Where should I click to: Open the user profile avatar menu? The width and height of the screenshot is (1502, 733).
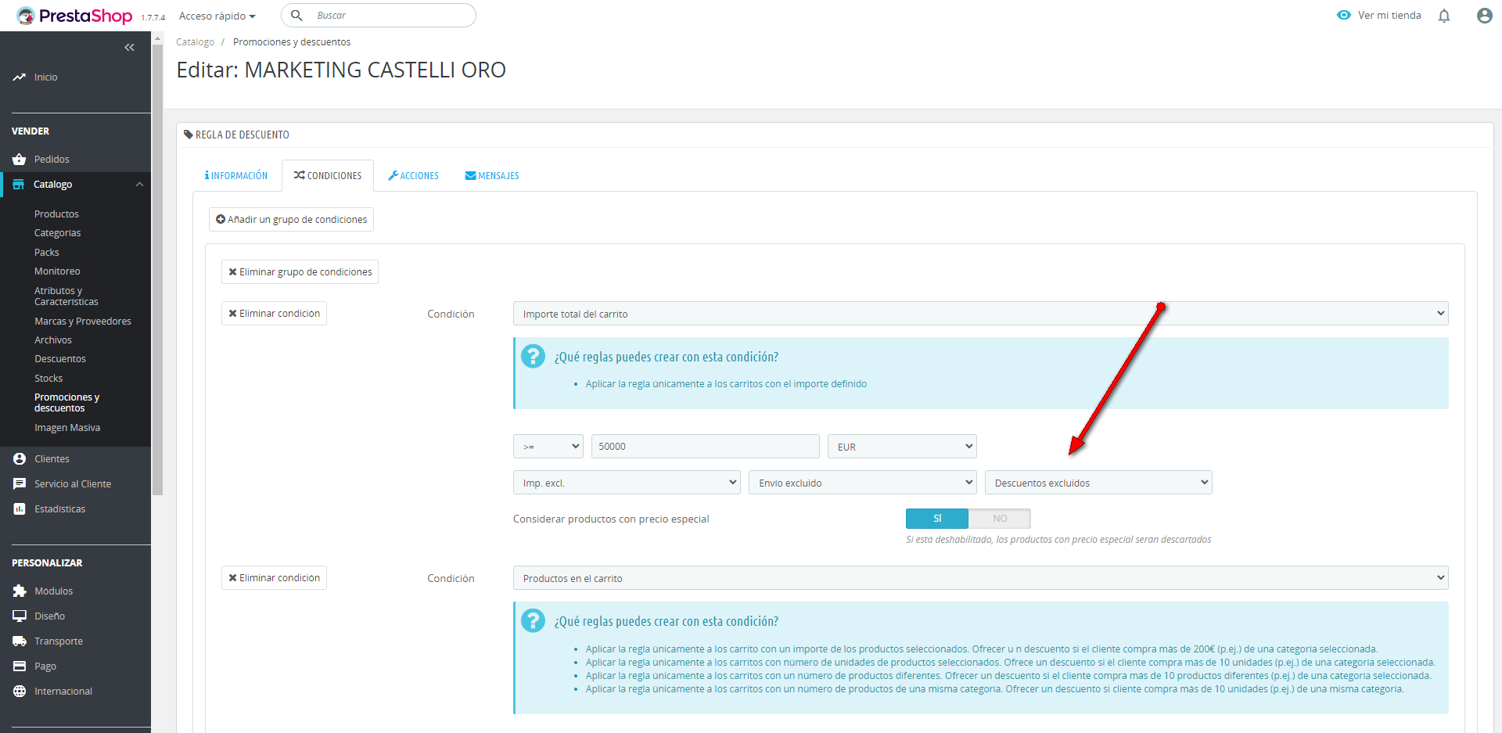[x=1484, y=16]
